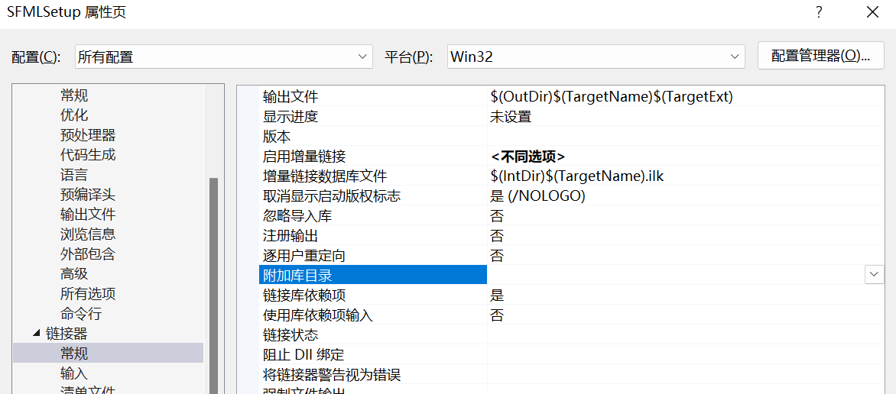Select the 版本 property row

coord(571,136)
